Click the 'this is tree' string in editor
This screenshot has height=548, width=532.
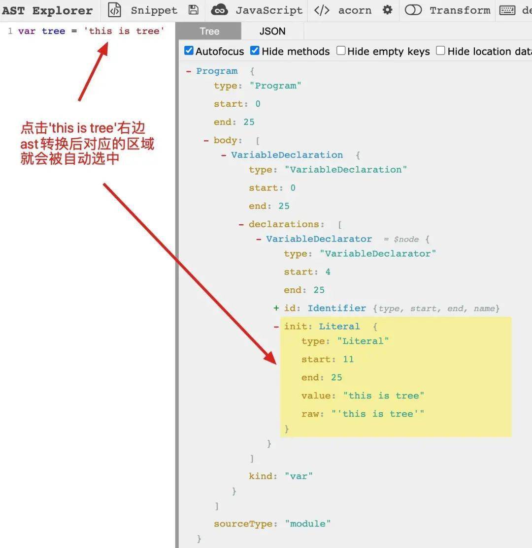click(124, 31)
